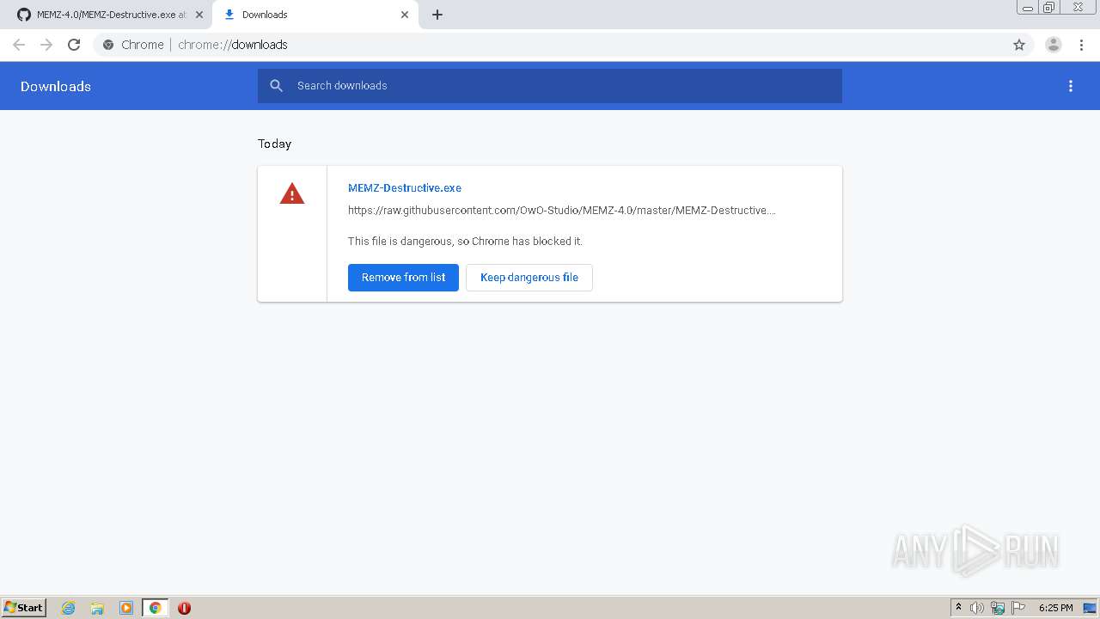This screenshot has height=619, width=1100.
Task: Bookmark this page with the star icon
Action: click(1019, 45)
